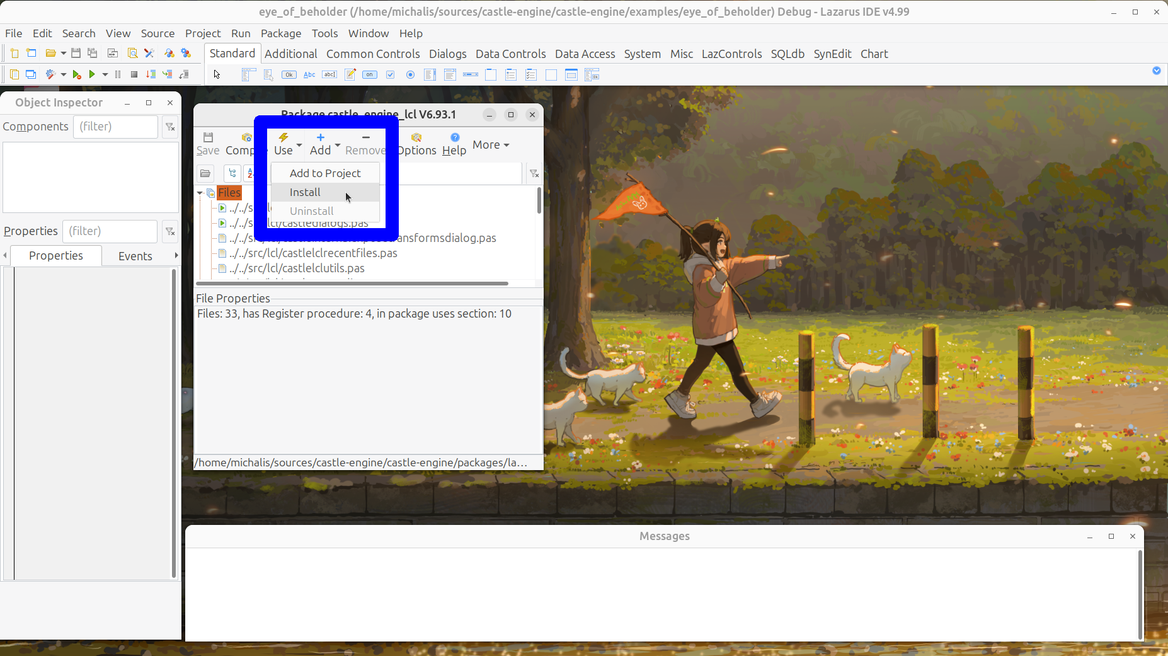Image resolution: width=1168 pixels, height=656 pixels.
Task: Select the TToggleBox 'on' component icon
Action: 370,75
